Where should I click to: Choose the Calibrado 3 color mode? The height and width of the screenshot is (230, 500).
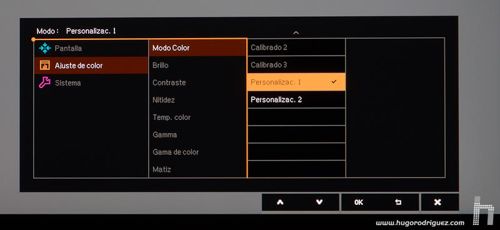click(296, 64)
